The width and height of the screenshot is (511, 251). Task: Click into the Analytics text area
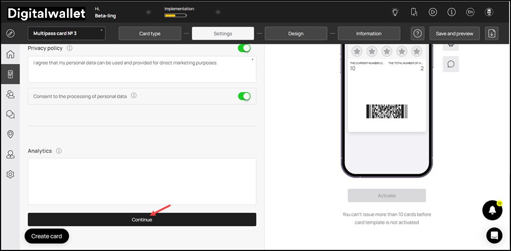[142, 181]
